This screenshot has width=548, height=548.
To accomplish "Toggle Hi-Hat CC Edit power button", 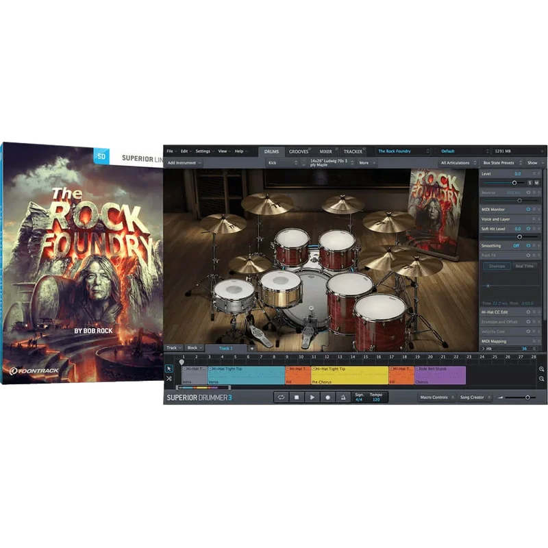I will pos(528,312).
